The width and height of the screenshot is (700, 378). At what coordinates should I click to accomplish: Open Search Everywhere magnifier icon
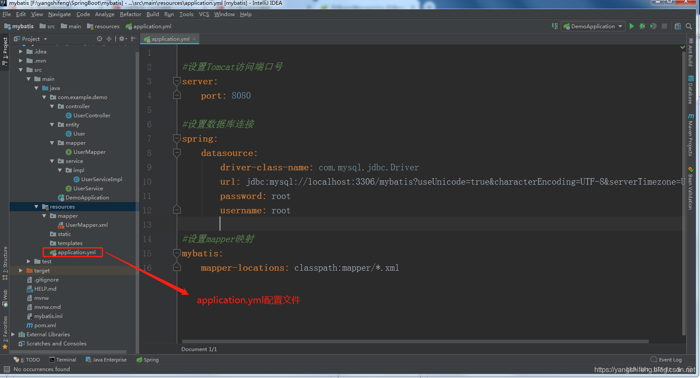coord(689,26)
